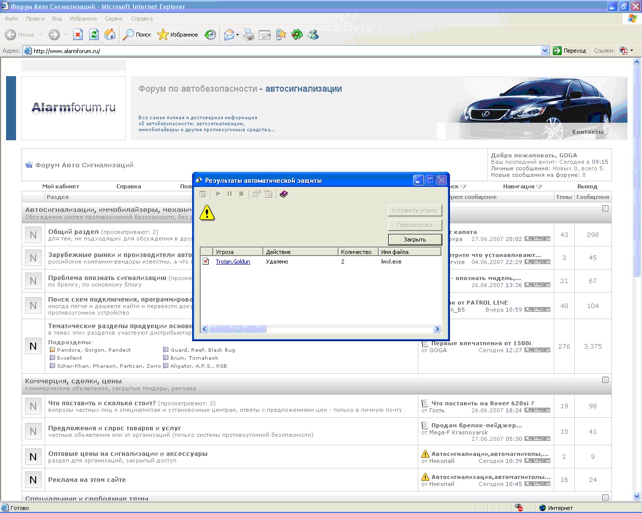Open the Навигация dropdown menu
The height and width of the screenshot is (513, 642).
coord(523,186)
